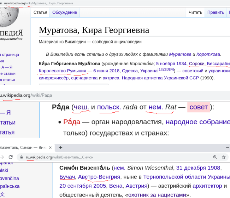Open the Украина link in Муратова article

tap(149, 71)
